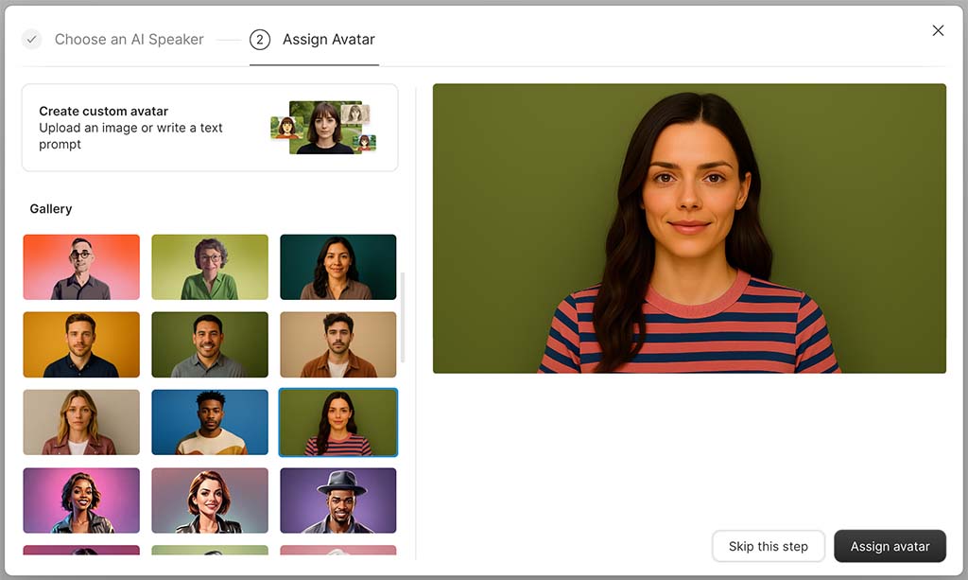Viewport: 968px width, 580px height.
Task: Select the smiling man on green background
Action: 209,344
